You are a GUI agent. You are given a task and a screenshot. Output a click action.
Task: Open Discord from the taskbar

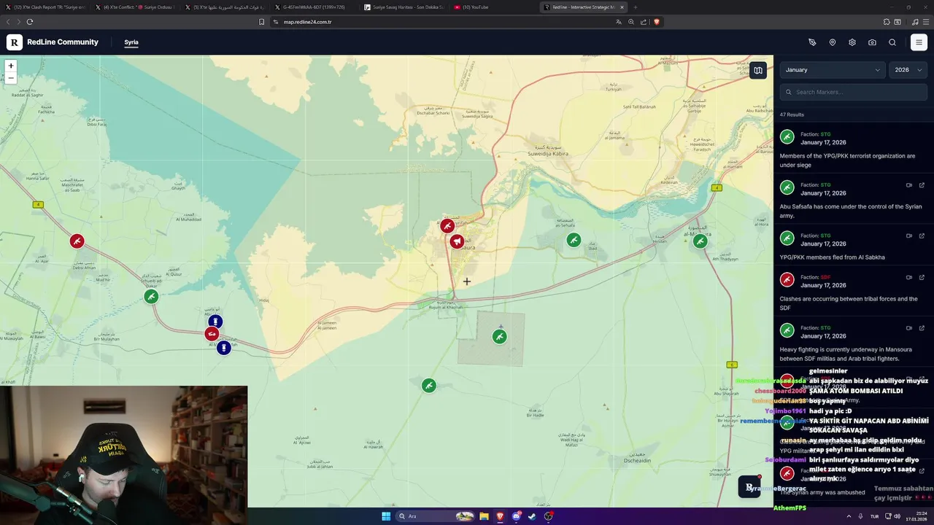pos(517,516)
